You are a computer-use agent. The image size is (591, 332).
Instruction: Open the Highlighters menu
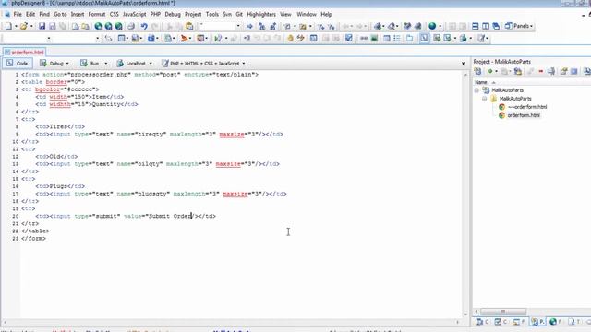click(x=261, y=15)
